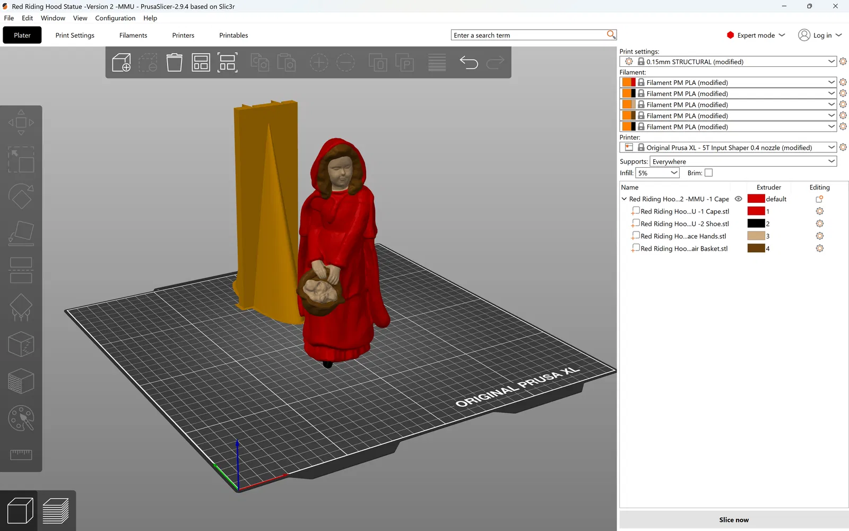Viewport: 849px width, 531px height.
Task: Open the first Filament PM PLA dropdown
Action: pos(728,82)
